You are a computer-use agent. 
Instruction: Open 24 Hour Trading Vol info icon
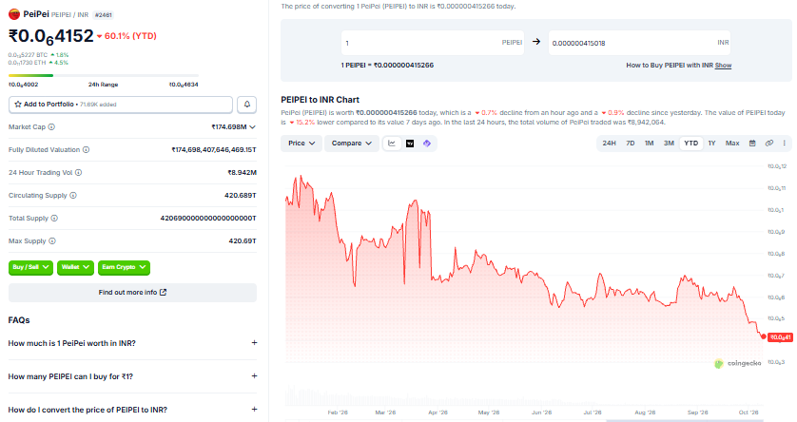coord(78,173)
